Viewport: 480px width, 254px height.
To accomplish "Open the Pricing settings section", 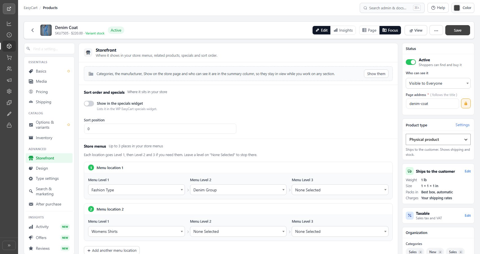I will [49, 92].
